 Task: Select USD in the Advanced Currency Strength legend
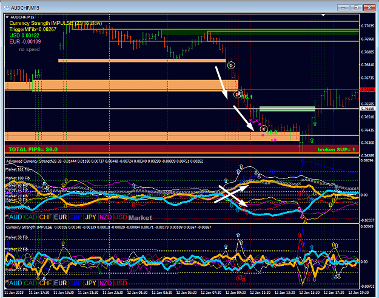pyautogui.click(x=121, y=217)
